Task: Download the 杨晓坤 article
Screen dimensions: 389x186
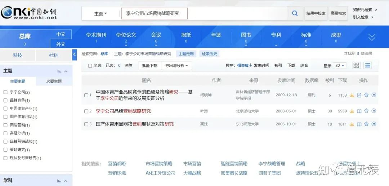Action: pos(352,95)
